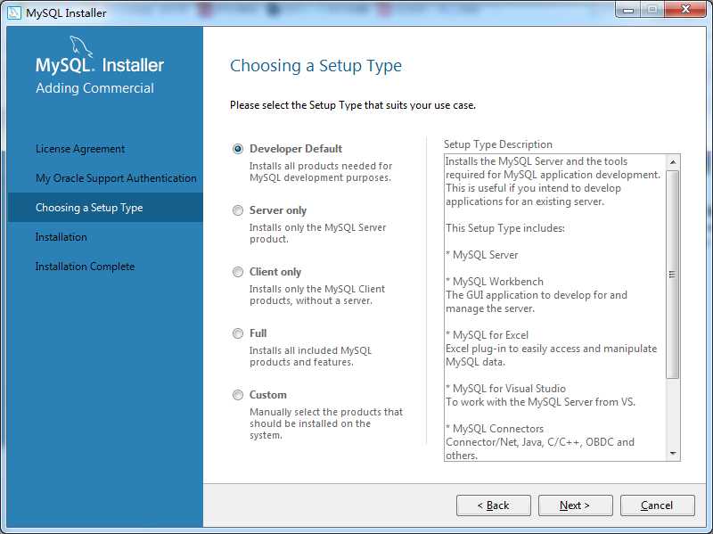The width and height of the screenshot is (713, 534).
Task: Click the MySQL Installer title bar icon
Action: pyautogui.click(x=14, y=12)
